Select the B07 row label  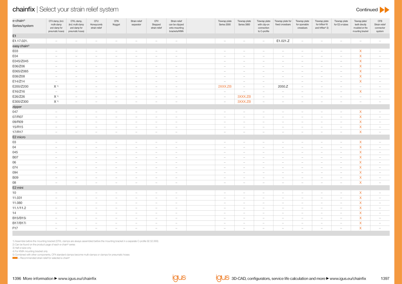(15, 157)
